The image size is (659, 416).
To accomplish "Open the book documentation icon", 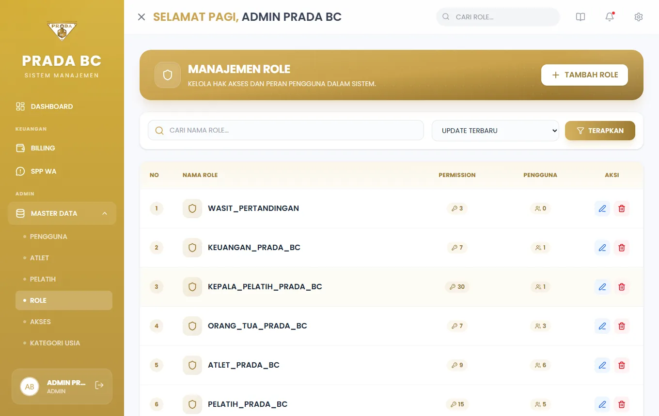I will 581,17.
